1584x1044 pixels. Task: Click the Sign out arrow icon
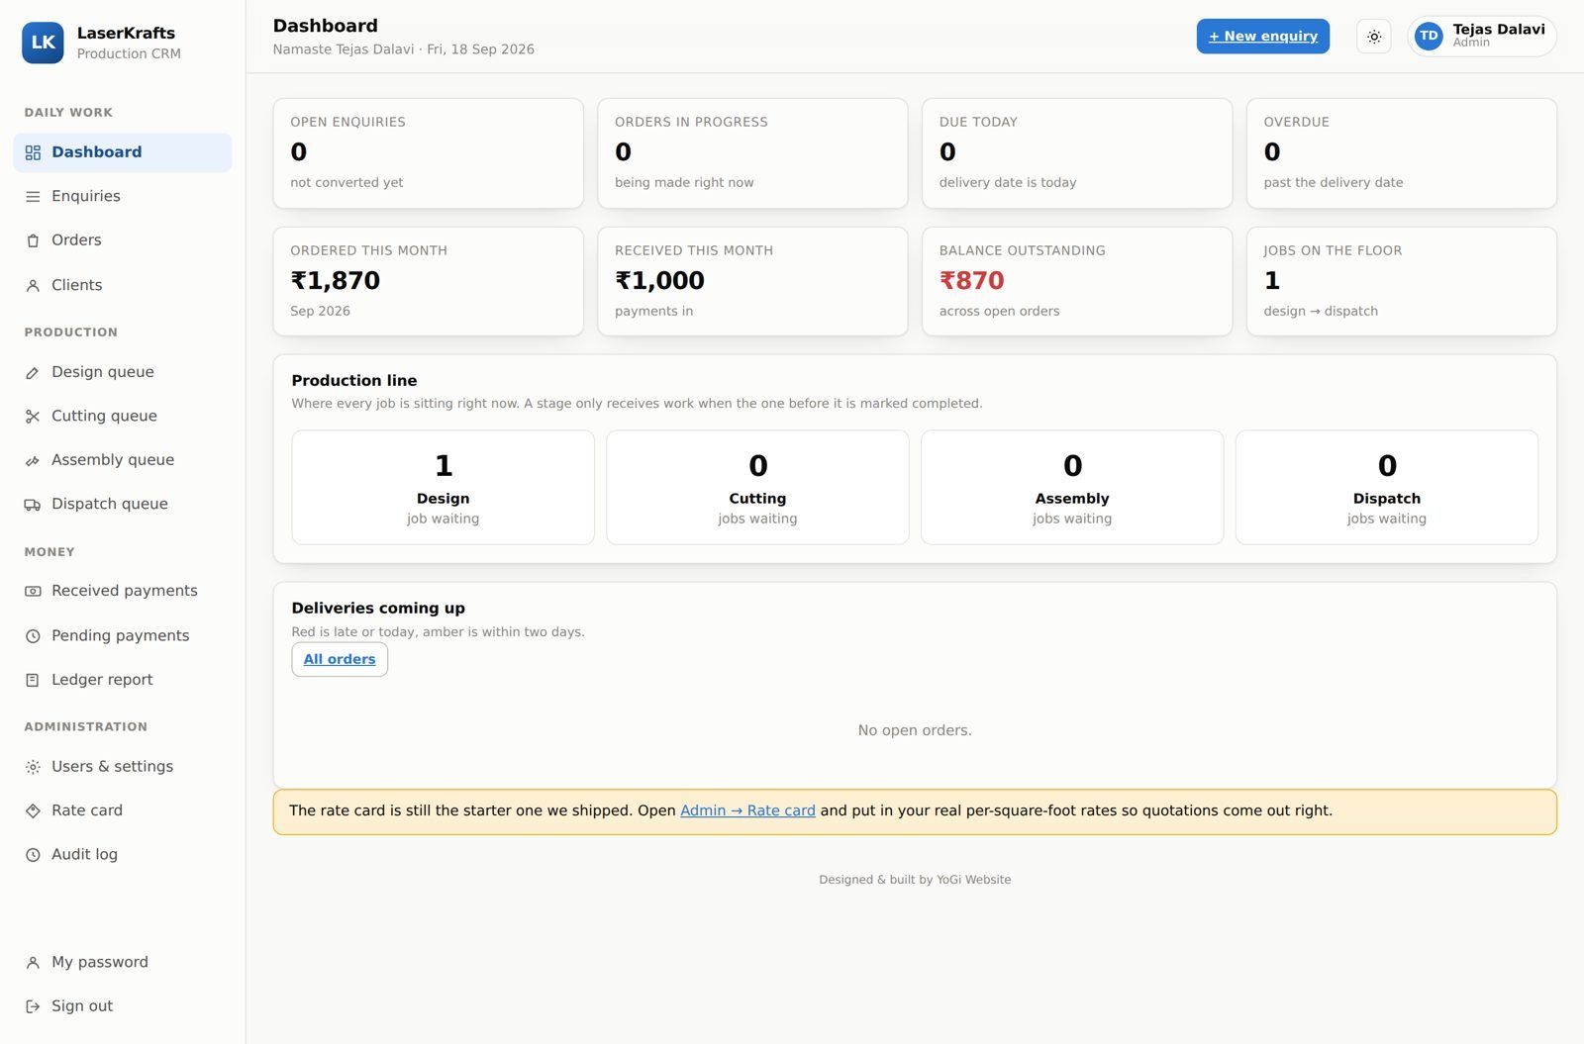tap(33, 1006)
